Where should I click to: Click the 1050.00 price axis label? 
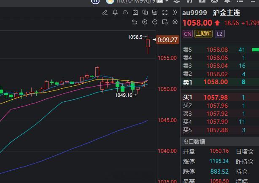click(167, 89)
